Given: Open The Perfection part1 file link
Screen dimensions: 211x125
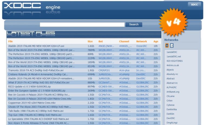Looking at the screenshot, I should [41, 58].
